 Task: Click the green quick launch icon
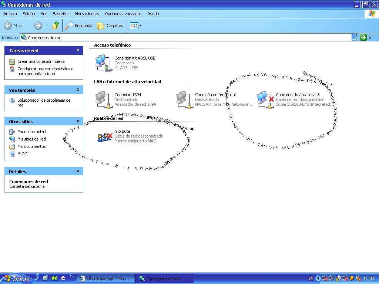click(54, 278)
